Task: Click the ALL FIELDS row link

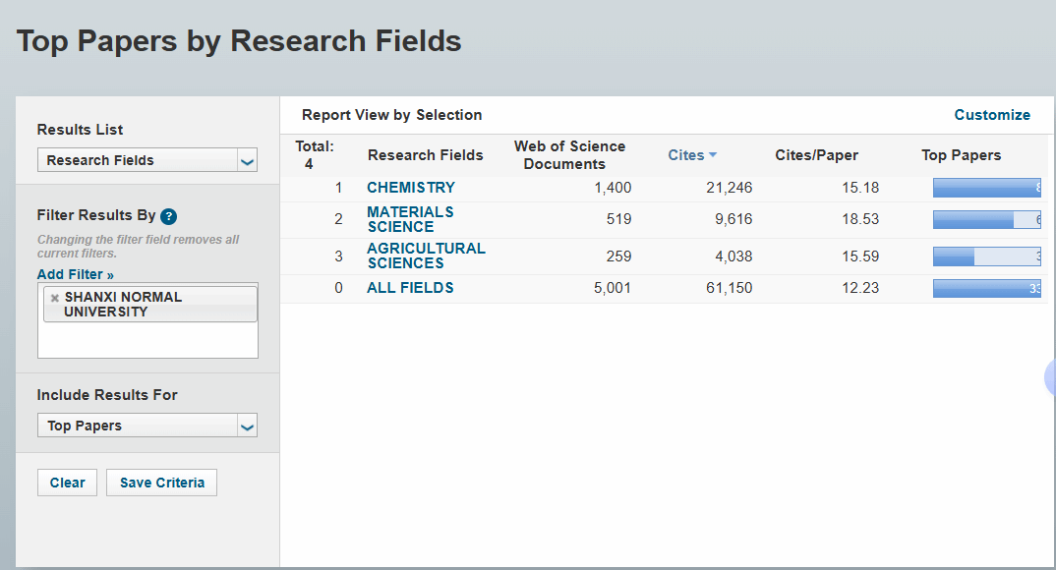Action: pos(410,288)
